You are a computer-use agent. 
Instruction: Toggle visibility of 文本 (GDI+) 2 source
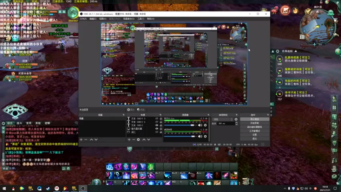(156, 122)
